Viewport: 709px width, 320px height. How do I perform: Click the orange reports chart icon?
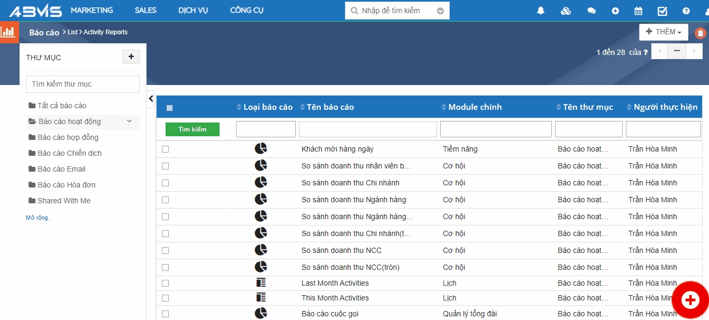point(8,32)
